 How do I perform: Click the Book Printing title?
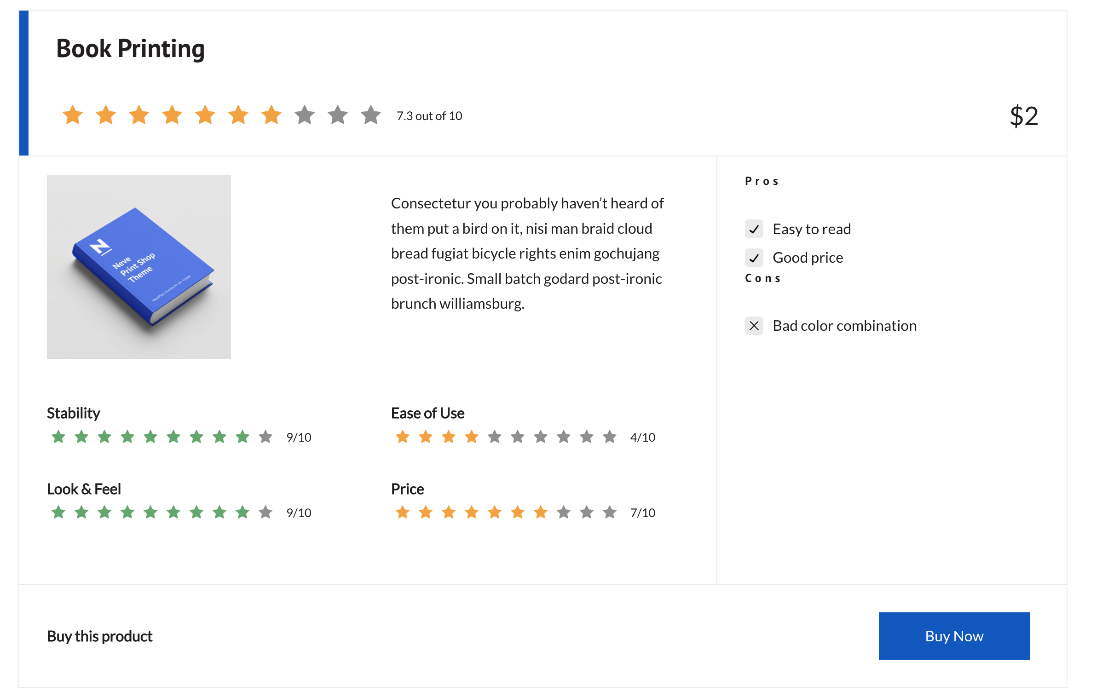[130, 49]
